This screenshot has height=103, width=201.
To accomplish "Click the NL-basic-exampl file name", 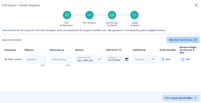I will (x=13, y=59).
